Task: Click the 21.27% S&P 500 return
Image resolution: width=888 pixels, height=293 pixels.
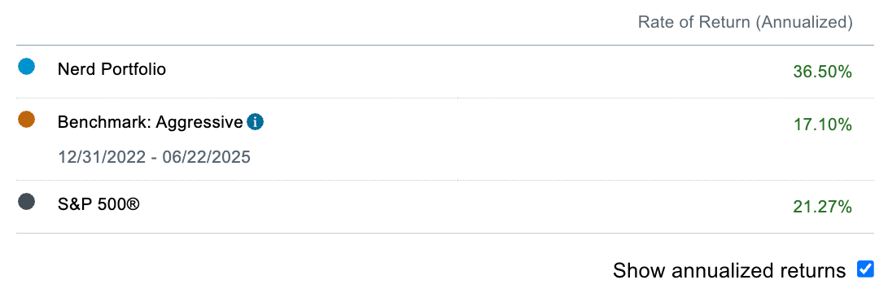Action: coord(823,208)
